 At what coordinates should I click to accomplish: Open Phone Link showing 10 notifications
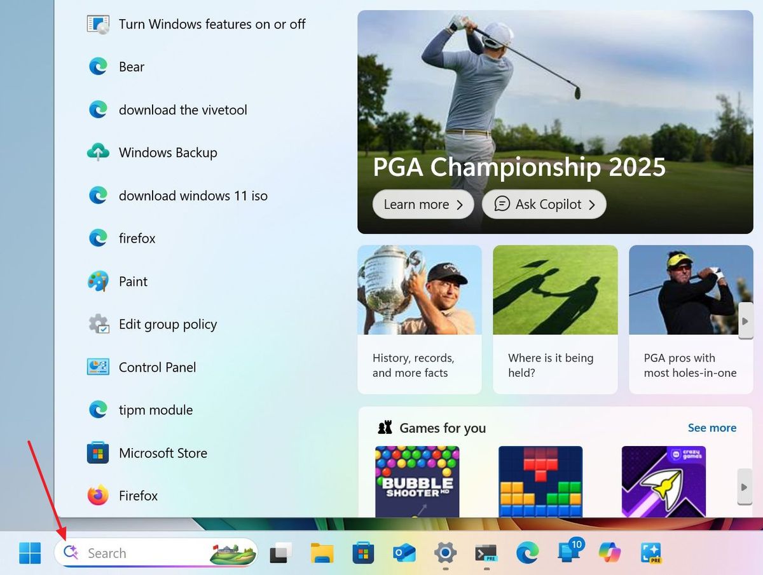[567, 553]
